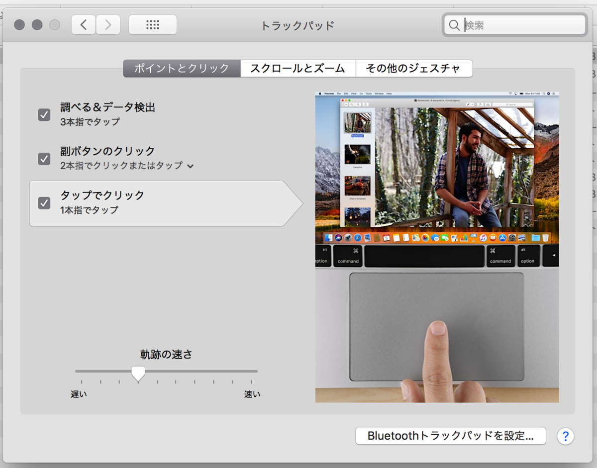This screenshot has height=468, width=597.
Task: Click the 1本指でタップ description text
Action: point(90,210)
